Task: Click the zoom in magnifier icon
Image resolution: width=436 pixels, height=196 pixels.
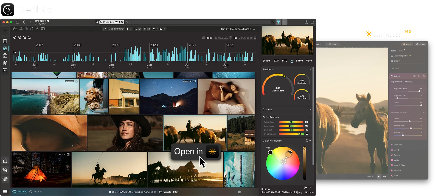Action: coord(15,38)
